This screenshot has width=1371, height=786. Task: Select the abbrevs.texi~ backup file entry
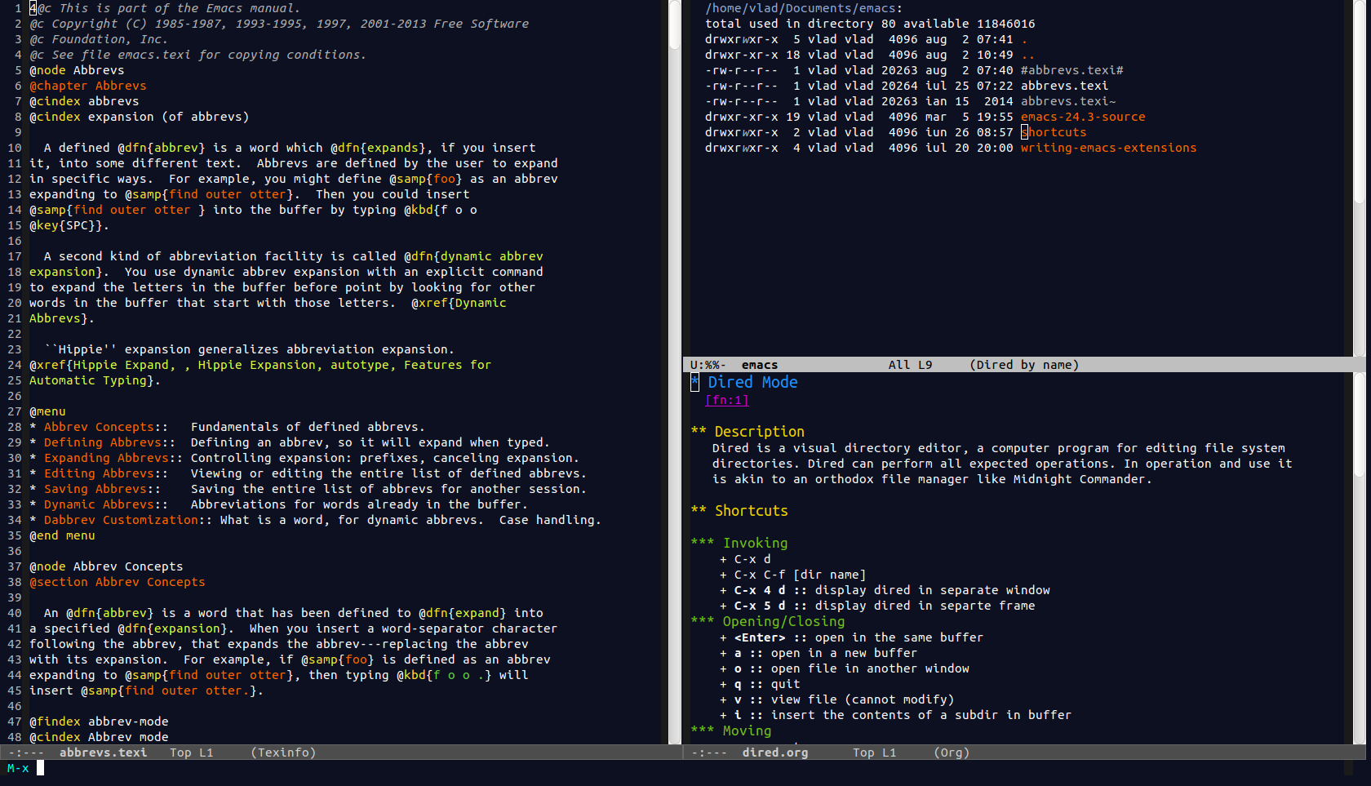(x=1068, y=101)
